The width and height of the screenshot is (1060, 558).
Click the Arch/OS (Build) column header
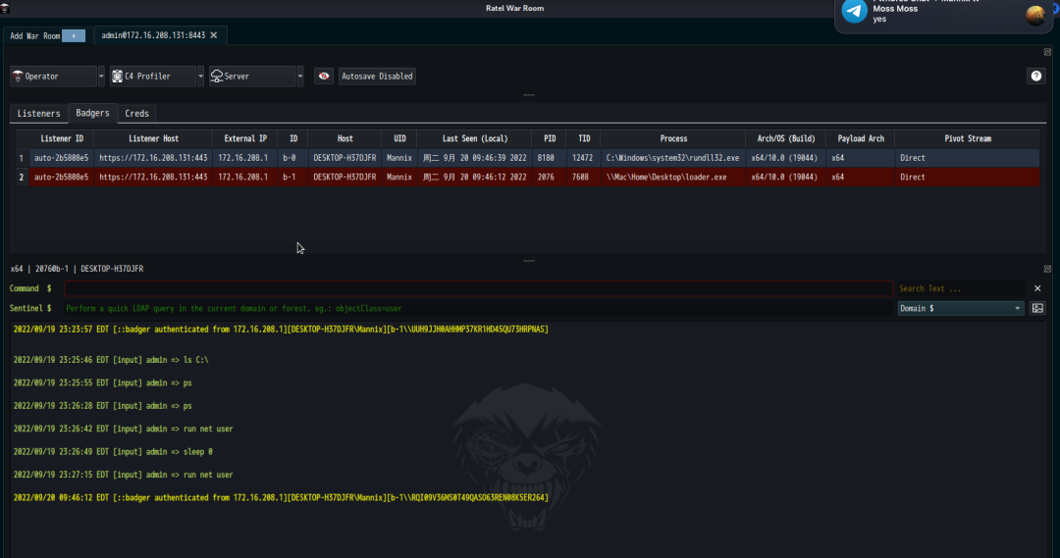pos(785,138)
